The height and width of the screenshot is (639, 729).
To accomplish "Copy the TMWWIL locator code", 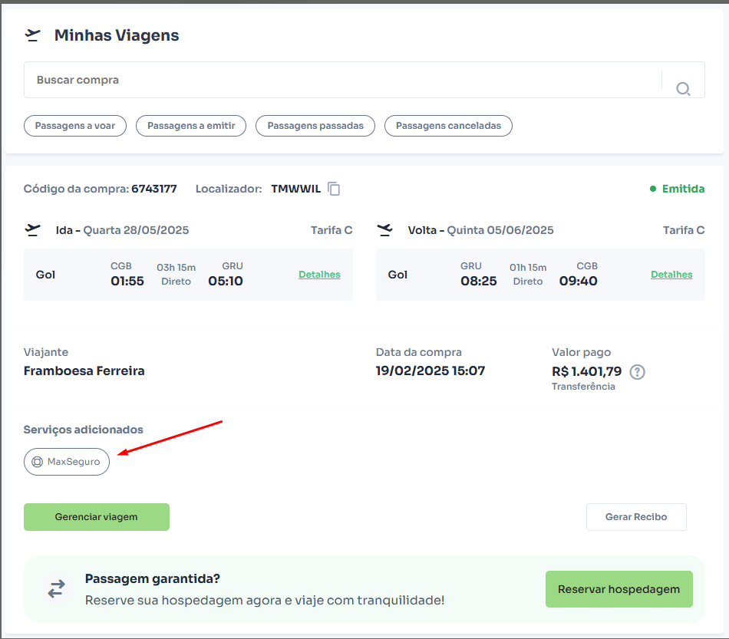I will tap(334, 189).
